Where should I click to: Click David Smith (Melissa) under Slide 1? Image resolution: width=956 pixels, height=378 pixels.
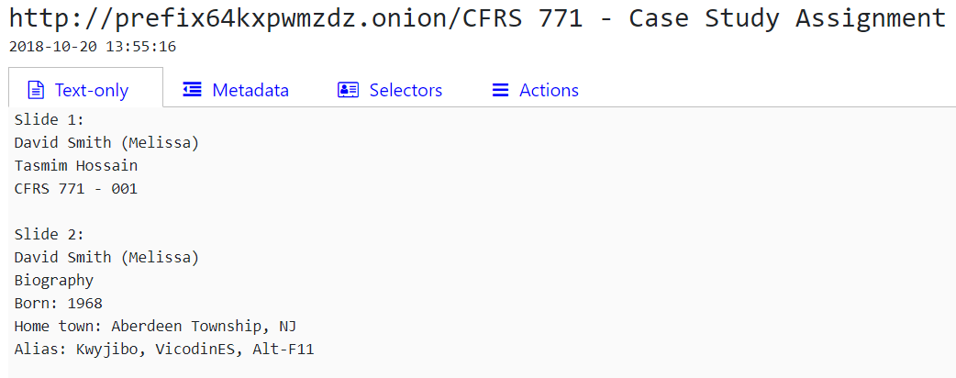click(x=106, y=142)
